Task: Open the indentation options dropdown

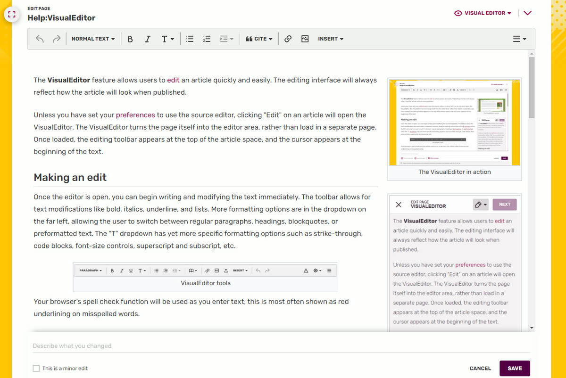Action: 226,39
